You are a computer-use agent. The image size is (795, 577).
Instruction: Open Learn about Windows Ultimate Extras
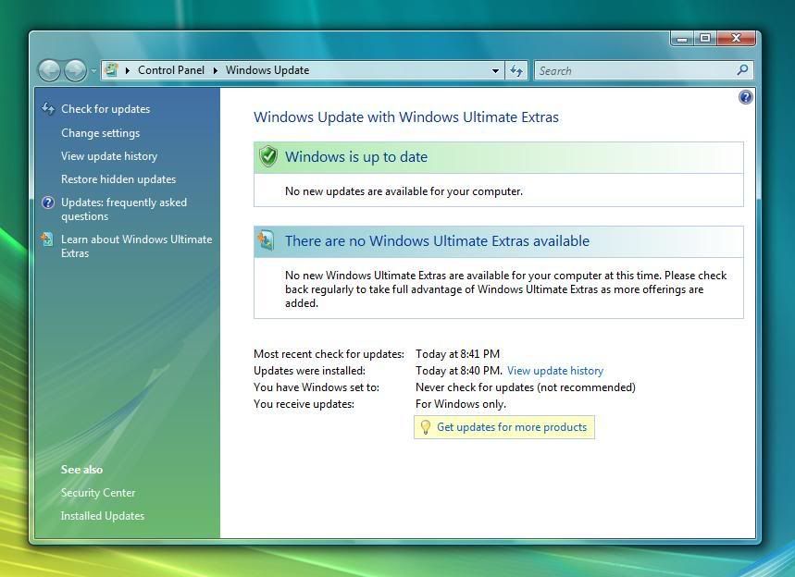tap(136, 246)
